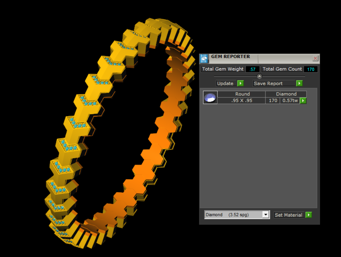Select the Round shape cell in the gem table
Screen dimensions: 341x257
(242, 94)
